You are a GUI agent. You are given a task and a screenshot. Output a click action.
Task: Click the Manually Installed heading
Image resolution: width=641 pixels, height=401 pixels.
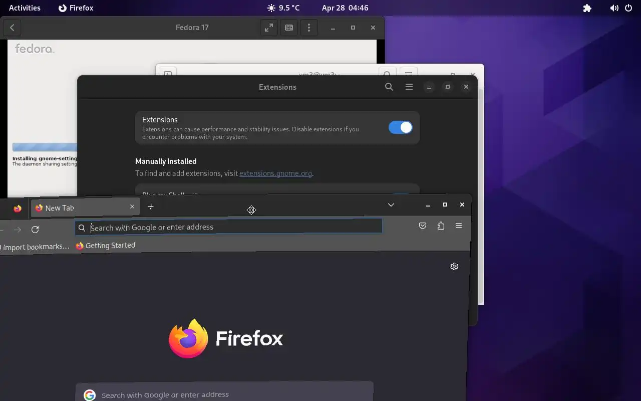click(166, 161)
